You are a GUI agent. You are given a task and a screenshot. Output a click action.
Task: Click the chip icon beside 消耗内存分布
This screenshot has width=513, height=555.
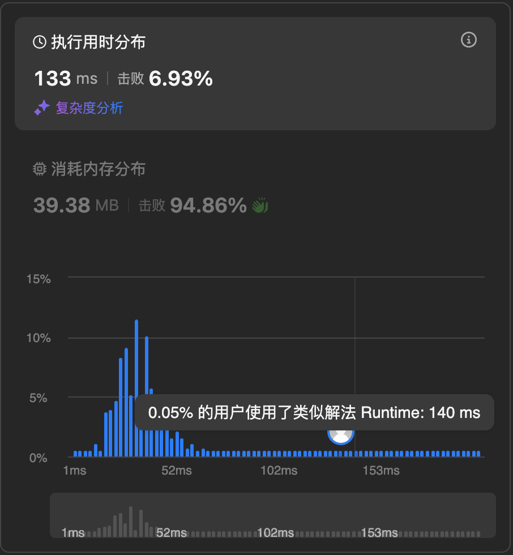40,169
